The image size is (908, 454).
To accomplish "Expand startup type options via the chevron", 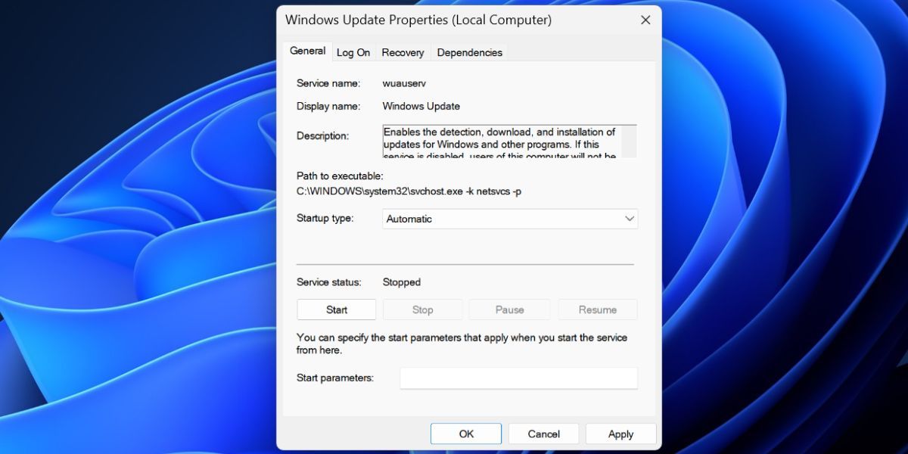I will coord(628,219).
